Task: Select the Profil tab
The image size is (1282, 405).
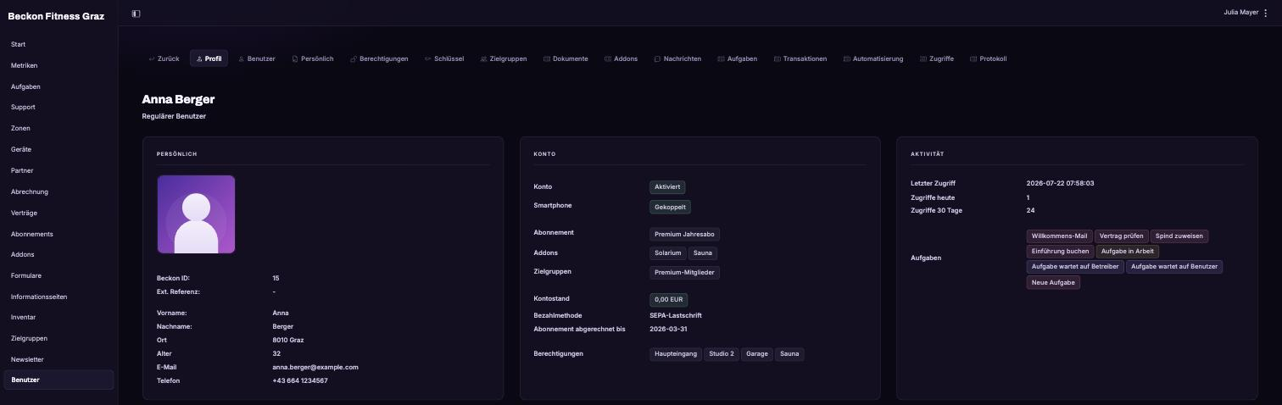Action: click(x=209, y=58)
